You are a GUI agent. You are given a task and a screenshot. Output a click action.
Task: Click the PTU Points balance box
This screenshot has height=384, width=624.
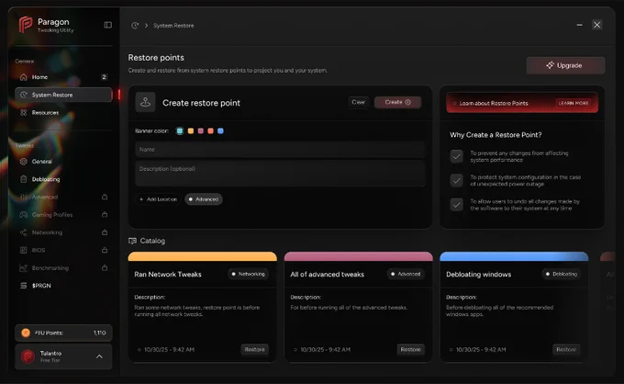[63, 333]
